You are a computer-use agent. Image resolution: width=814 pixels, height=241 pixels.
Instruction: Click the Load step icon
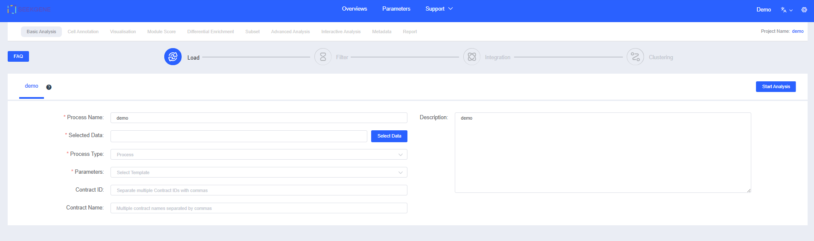(173, 57)
